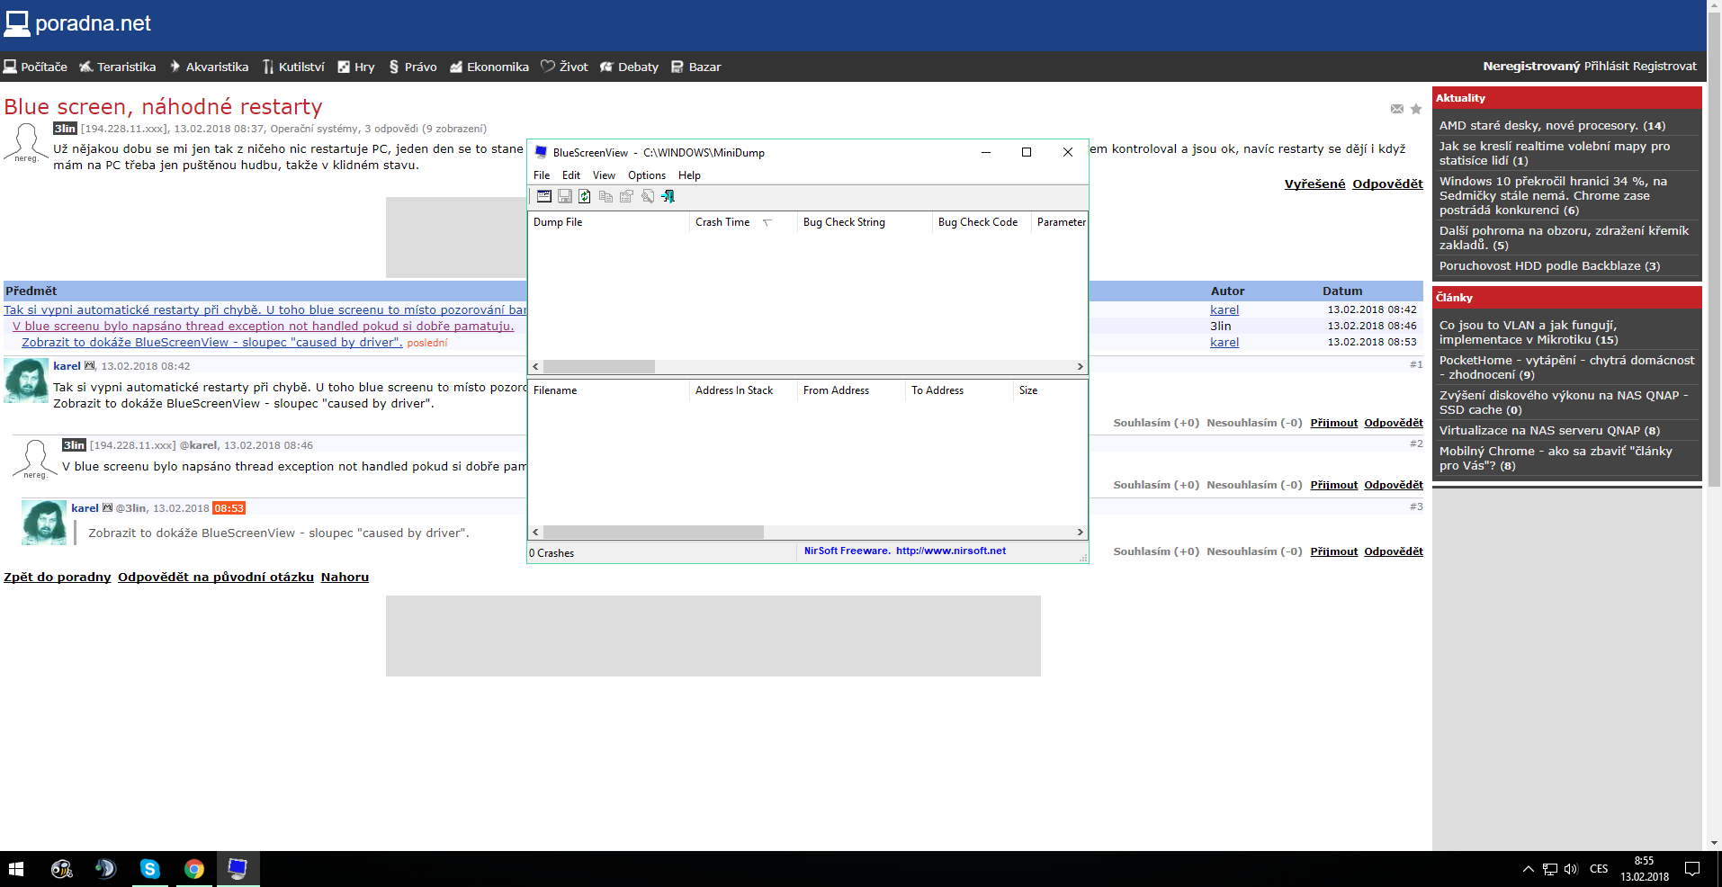Click BlueScreenView taskbar button
This screenshot has height=887, width=1722.
point(238,869)
